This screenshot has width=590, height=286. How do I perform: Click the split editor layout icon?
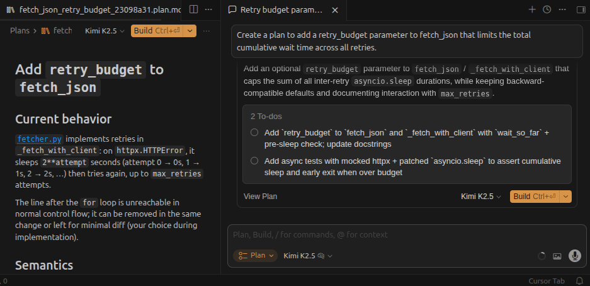coord(193,10)
